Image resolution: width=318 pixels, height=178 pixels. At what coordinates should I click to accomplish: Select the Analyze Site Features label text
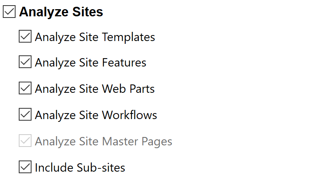click(x=91, y=63)
